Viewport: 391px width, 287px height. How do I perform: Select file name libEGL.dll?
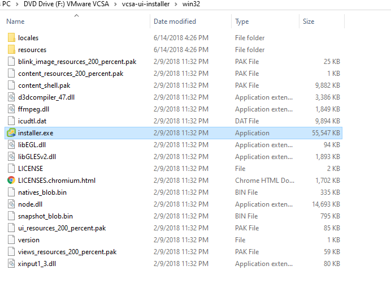coord(32,144)
